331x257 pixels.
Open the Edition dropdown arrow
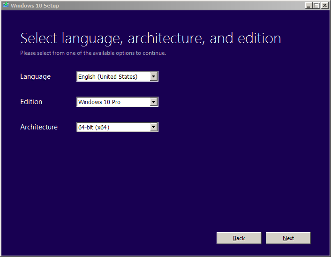[x=154, y=102]
